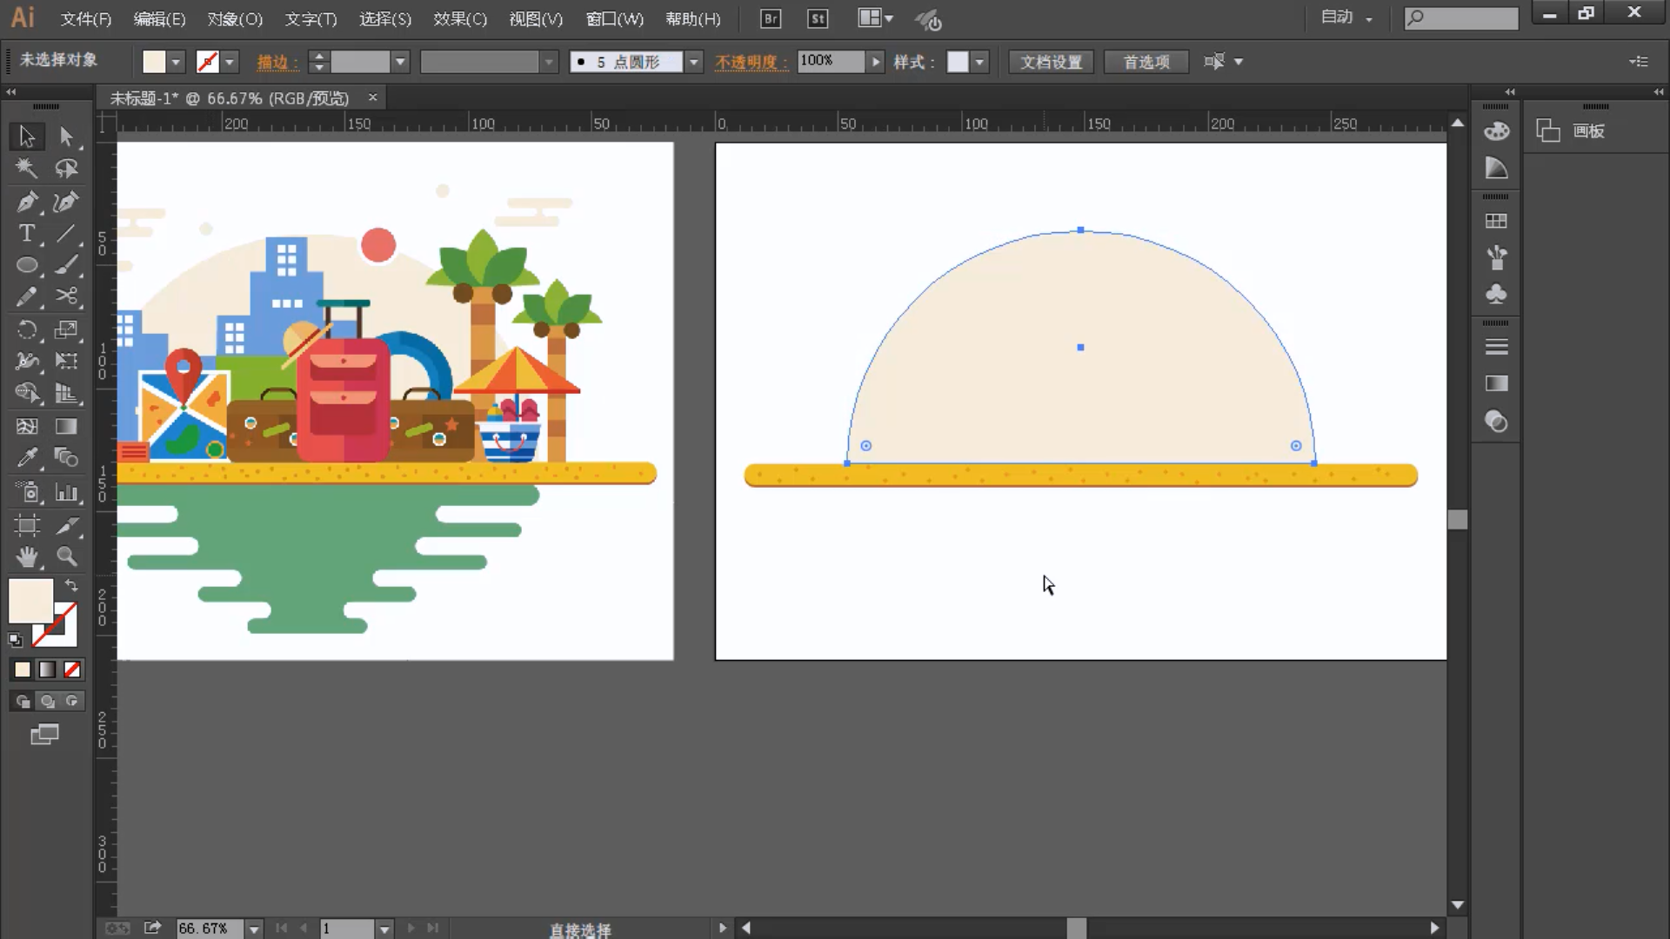1670x939 pixels.
Task: Toggle visibility of the 画板 (Artboard) panel
Action: tap(1590, 130)
